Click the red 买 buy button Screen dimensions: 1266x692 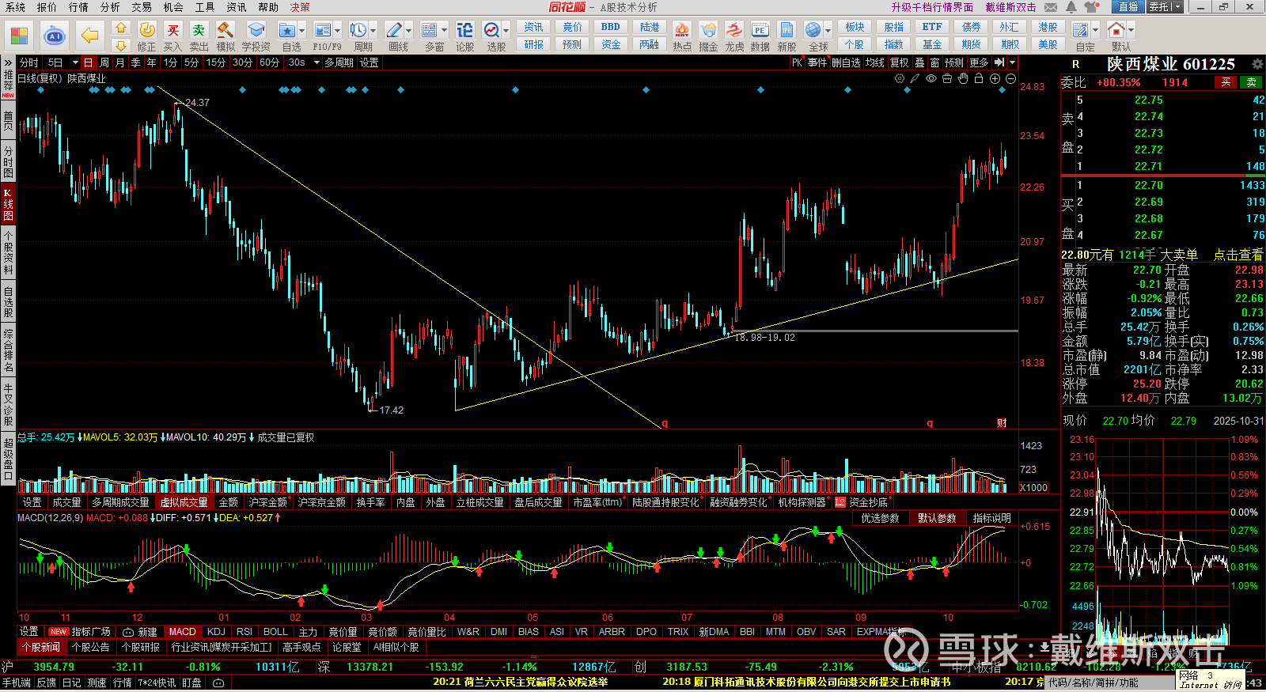(x=1226, y=82)
